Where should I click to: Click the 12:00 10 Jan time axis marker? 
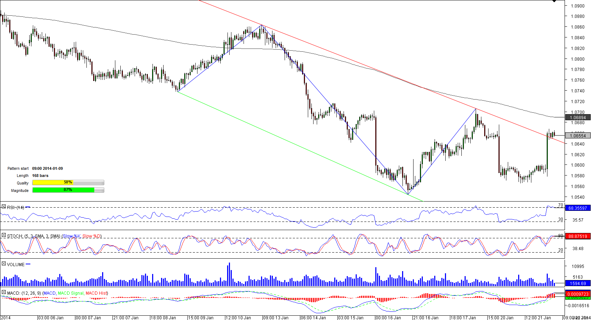tap(238, 318)
